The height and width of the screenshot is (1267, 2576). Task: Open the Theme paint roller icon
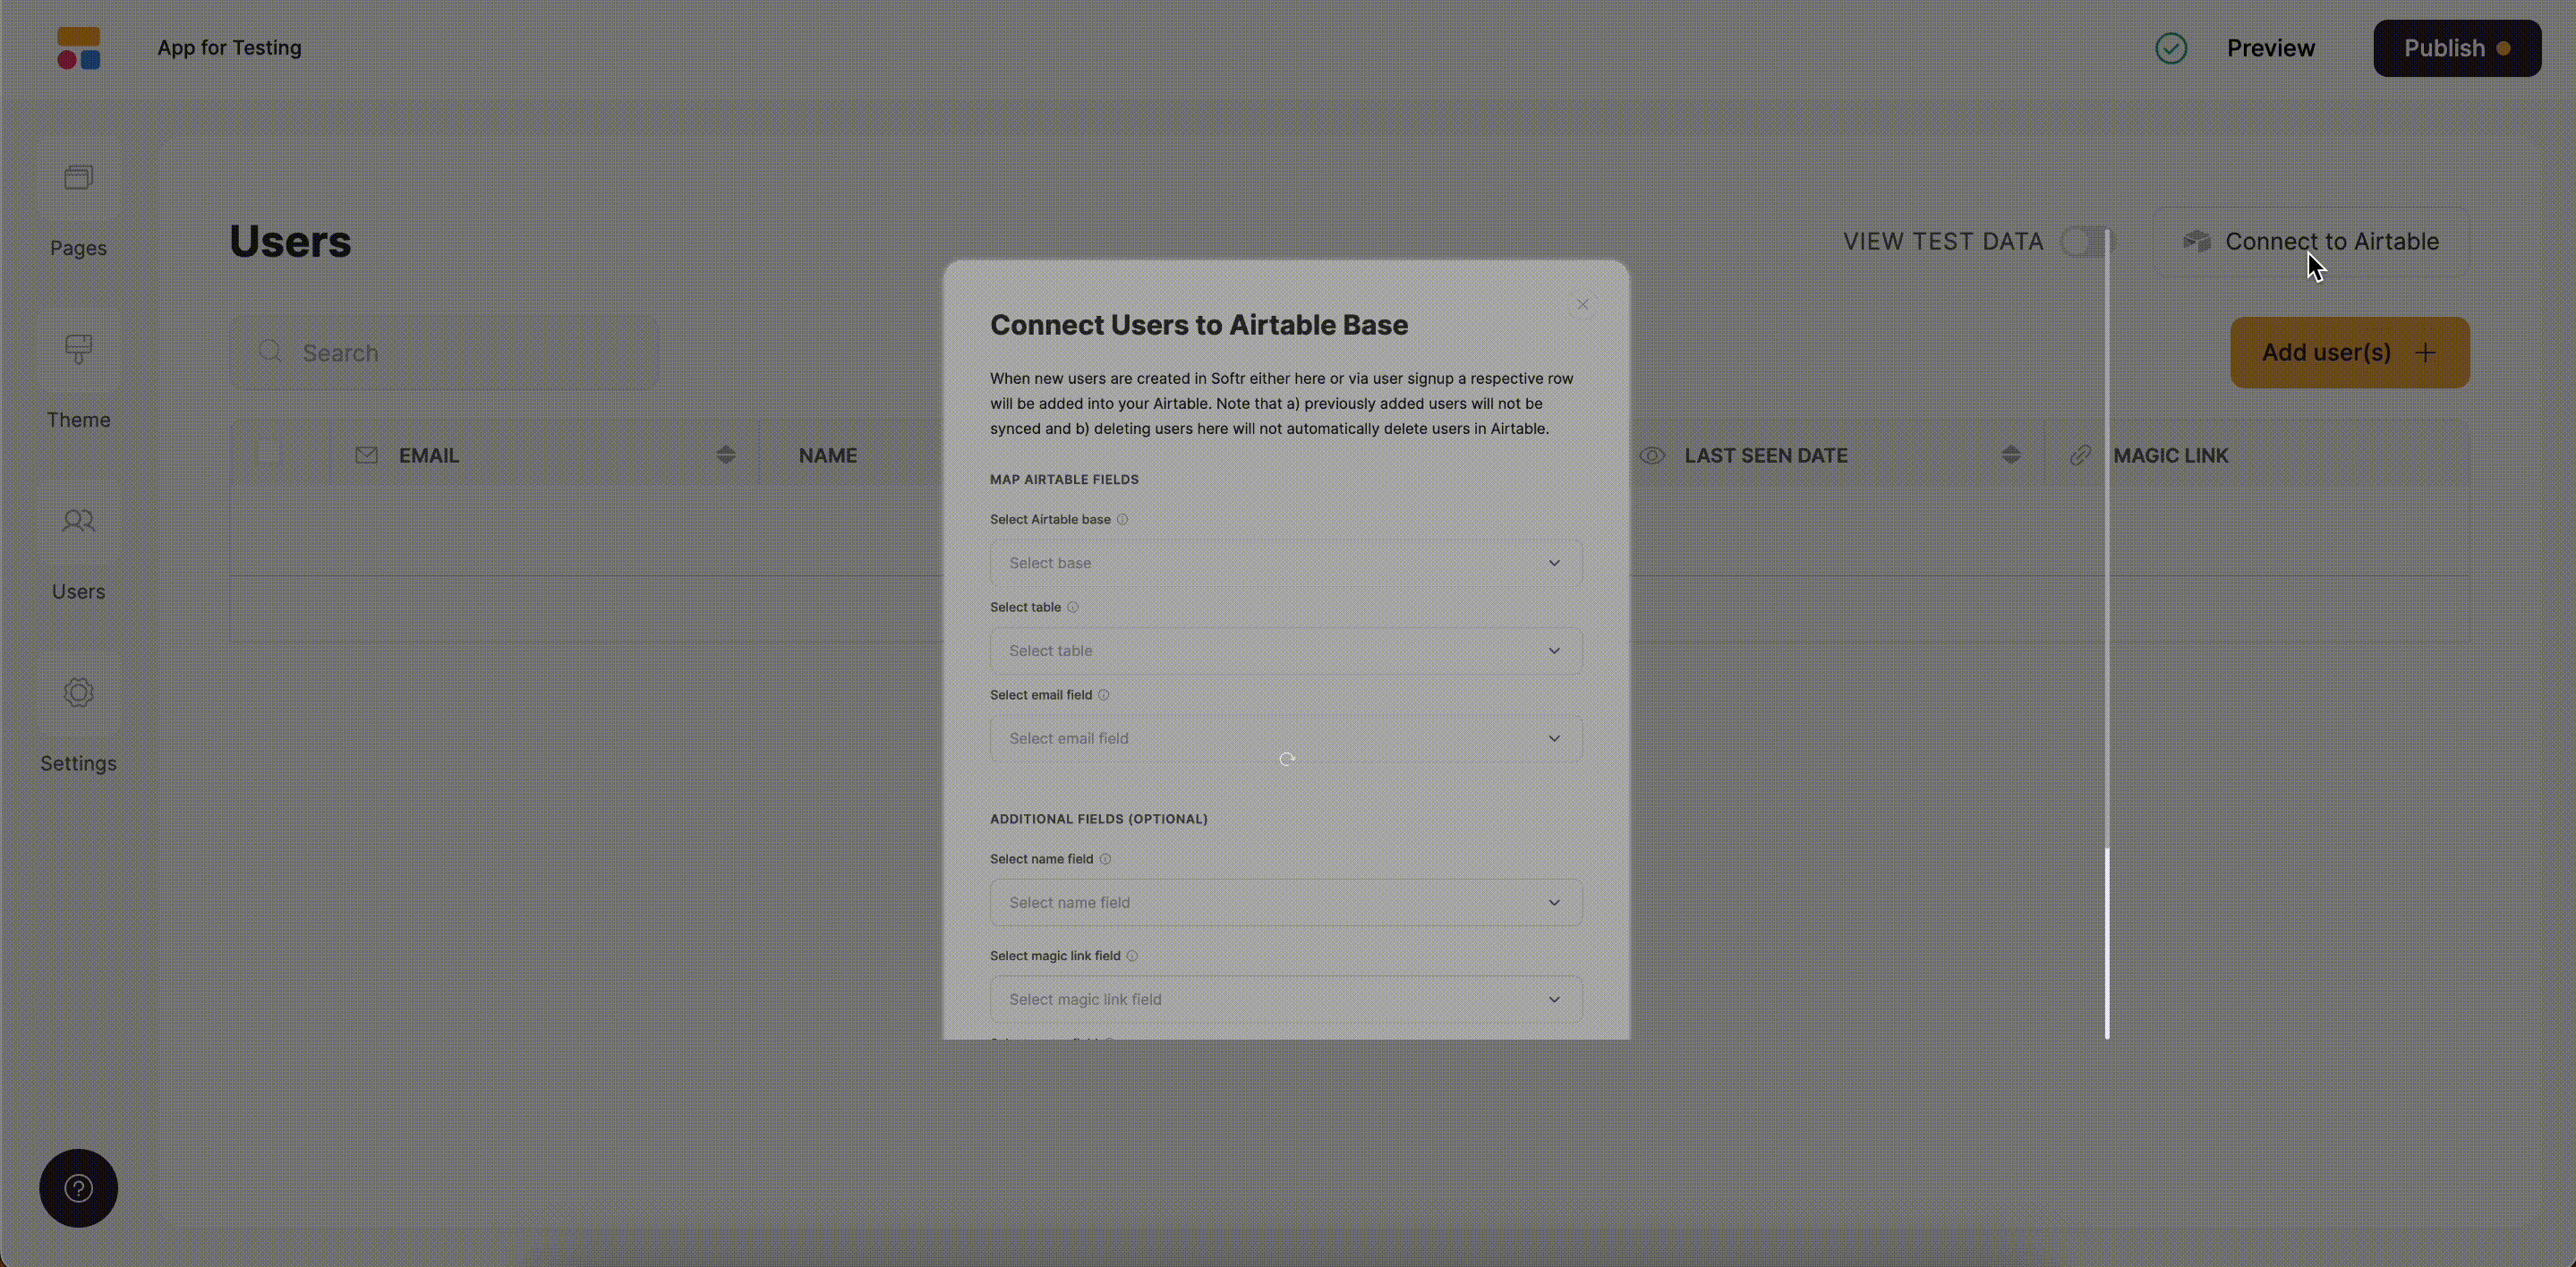coord(79,349)
